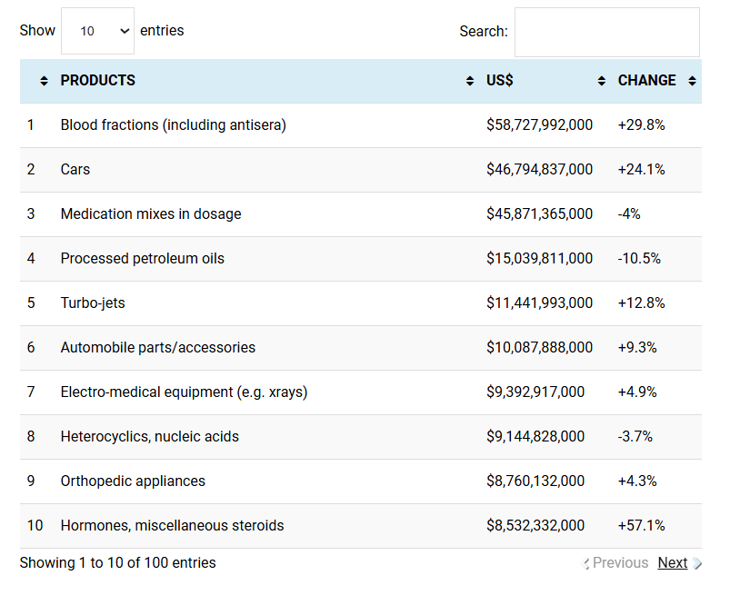Click rank number 10 in Hormones row
The image size is (750, 605).
coord(35,525)
